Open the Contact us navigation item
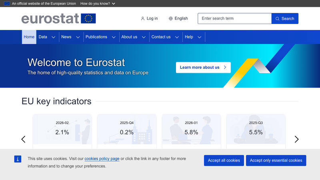Viewport: 320px width, 180px height. tap(161, 37)
